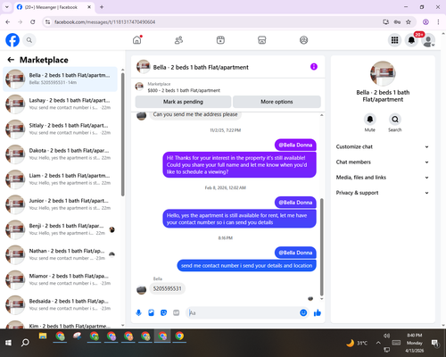Expand Privacy & support section
Screen dimensions: 446x357
point(383,193)
